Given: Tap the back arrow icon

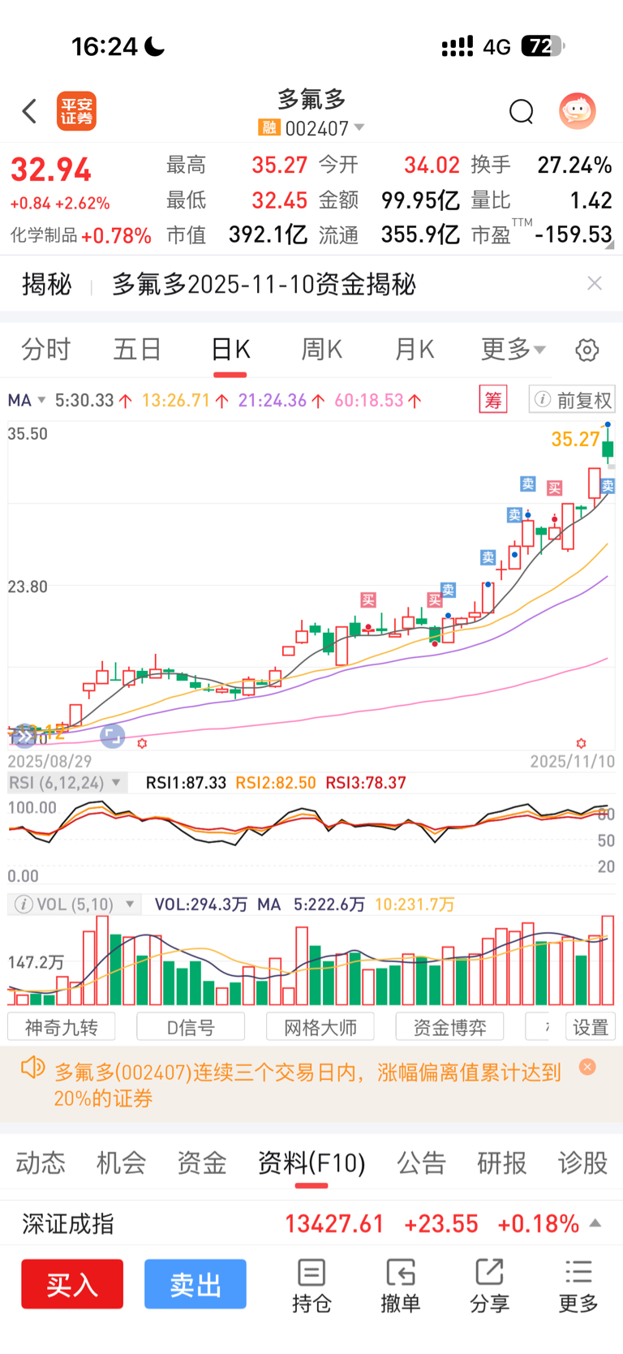Looking at the screenshot, I should pyautogui.click(x=30, y=111).
